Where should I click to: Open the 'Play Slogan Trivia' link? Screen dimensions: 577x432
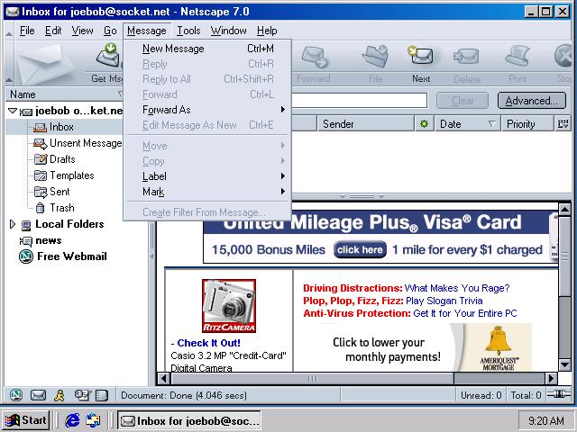tap(444, 301)
